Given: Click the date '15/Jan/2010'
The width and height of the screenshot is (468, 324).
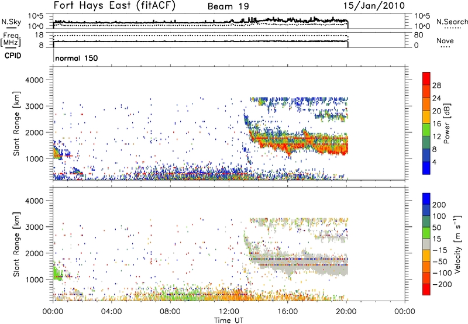Looking at the screenshot, I should [374, 6].
